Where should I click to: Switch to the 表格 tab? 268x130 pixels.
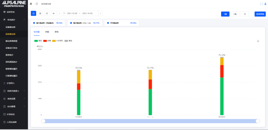pos(56,32)
